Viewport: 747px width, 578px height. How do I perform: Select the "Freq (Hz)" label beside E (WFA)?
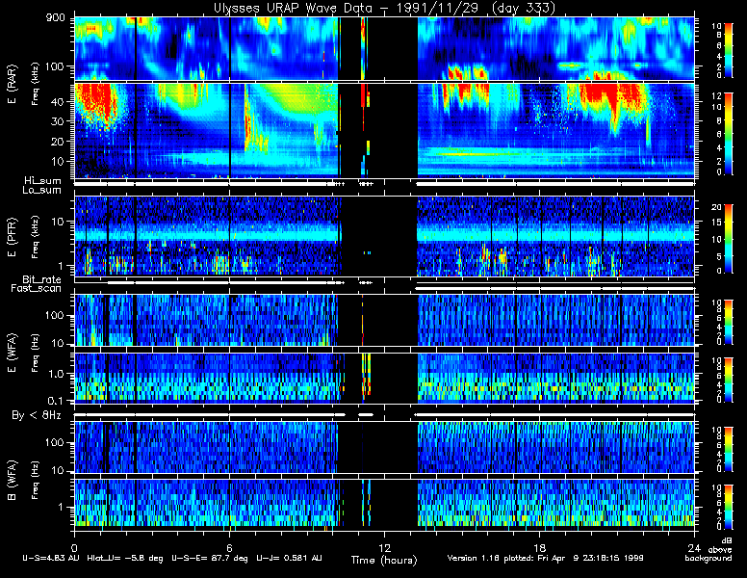point(36,353)
